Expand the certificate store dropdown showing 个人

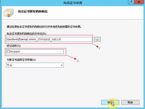coord(35,65)
